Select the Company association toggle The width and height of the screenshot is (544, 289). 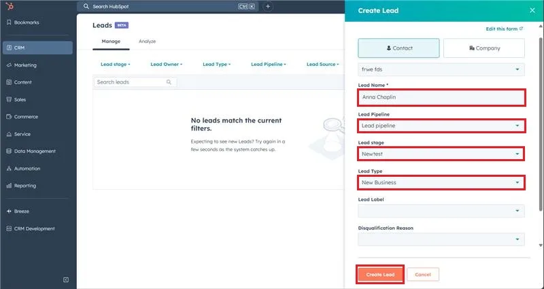(483, 48)
